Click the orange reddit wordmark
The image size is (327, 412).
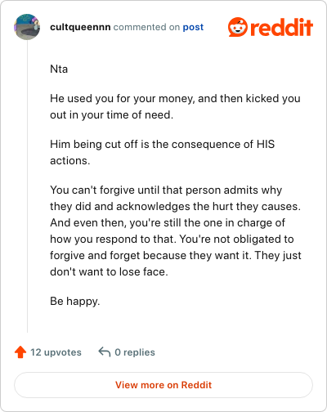(x=281, y=27)
